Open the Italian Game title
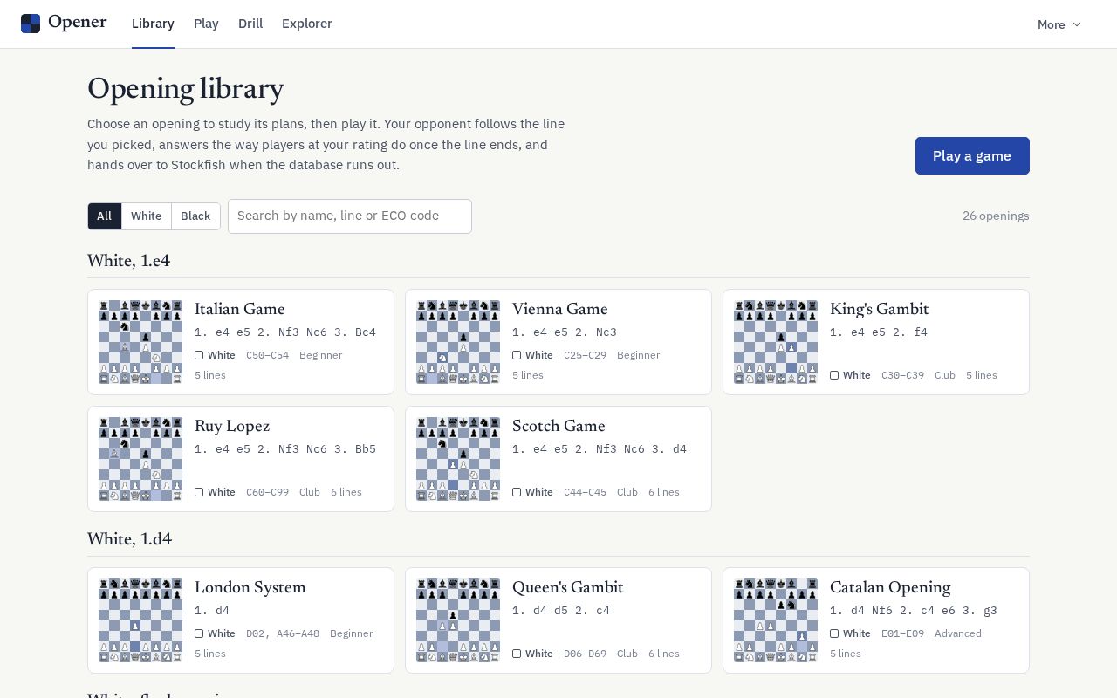Viewport: 1117px width, 698px height. click(240, 309)
